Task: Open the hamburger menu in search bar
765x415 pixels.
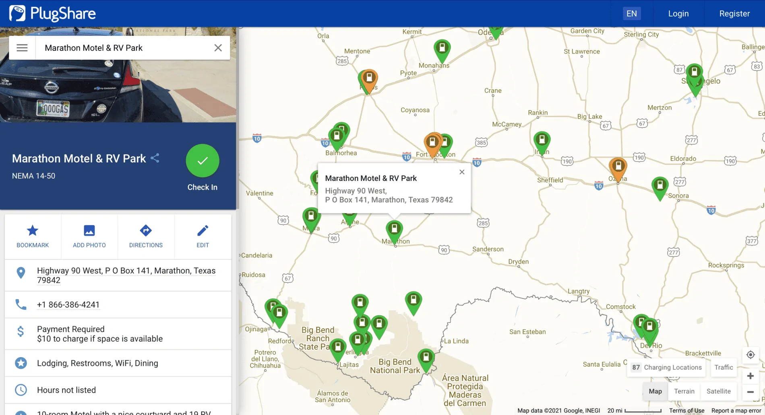Action: pos(22,48)
